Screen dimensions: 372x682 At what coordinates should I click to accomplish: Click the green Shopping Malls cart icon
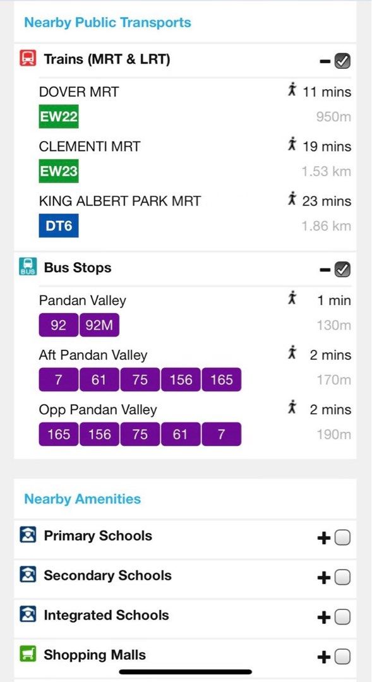pyautogui.click(x=28, y=654)
